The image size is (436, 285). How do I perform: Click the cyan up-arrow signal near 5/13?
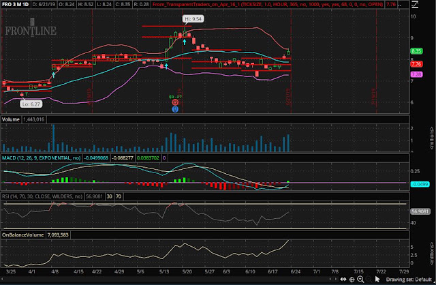tap(166, 66)
